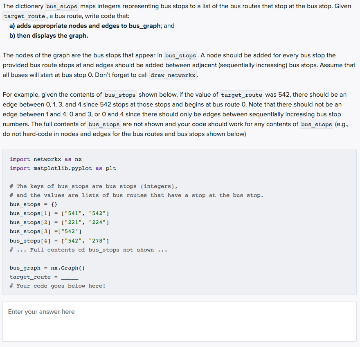Click the bold "b) then displays the graph." text

click(49, 36)
